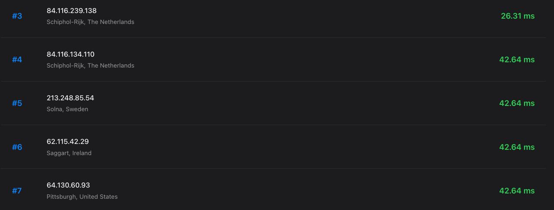
Task: Select IP address 213.248.85.54
Action: 70,98
